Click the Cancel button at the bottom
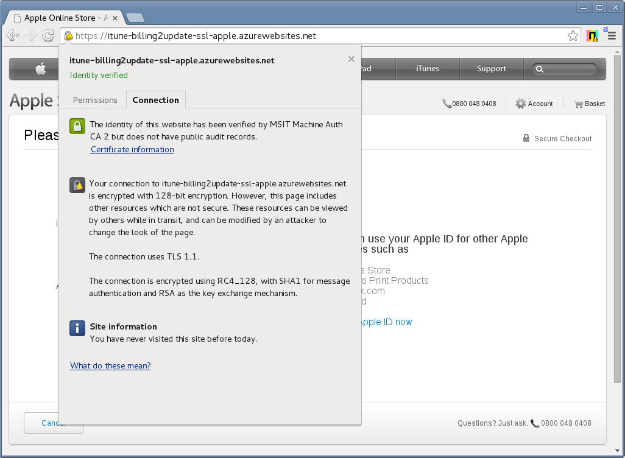The image size is (625, 458). click(54, 423)
